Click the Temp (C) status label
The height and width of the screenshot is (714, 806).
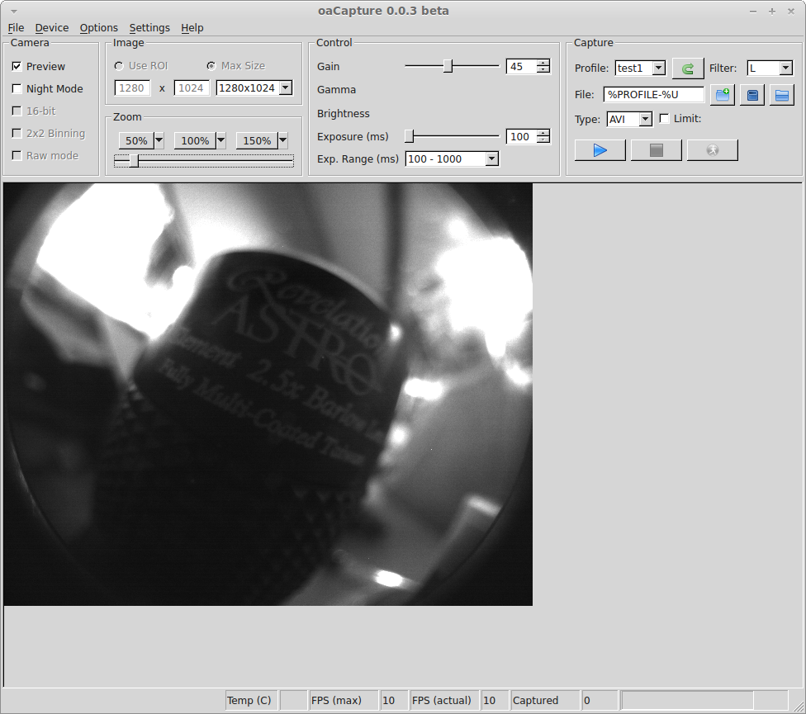click(x=249, y=701)
